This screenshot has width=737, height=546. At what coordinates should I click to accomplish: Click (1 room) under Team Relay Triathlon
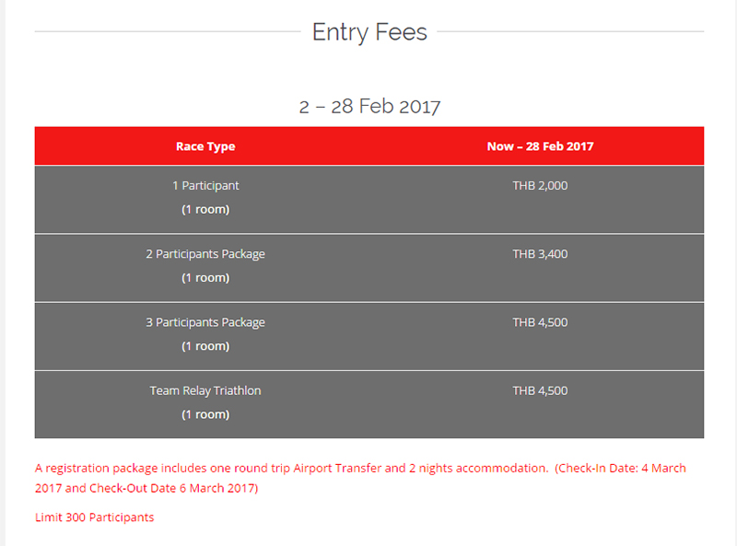point(205,414)
